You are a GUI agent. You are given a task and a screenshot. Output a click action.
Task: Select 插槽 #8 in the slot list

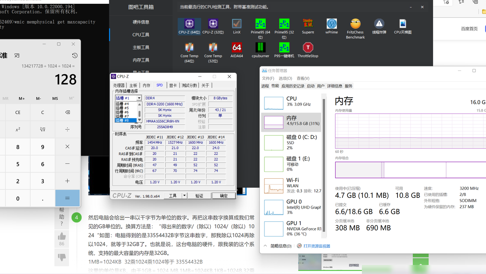tap(126, 120)
